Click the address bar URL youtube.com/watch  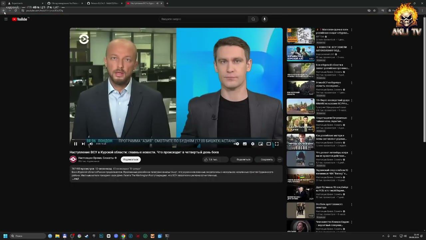(44, 10)
